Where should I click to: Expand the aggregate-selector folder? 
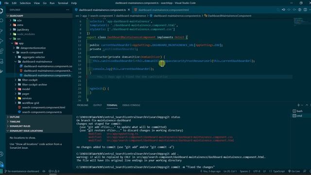[x=39, y=57]
